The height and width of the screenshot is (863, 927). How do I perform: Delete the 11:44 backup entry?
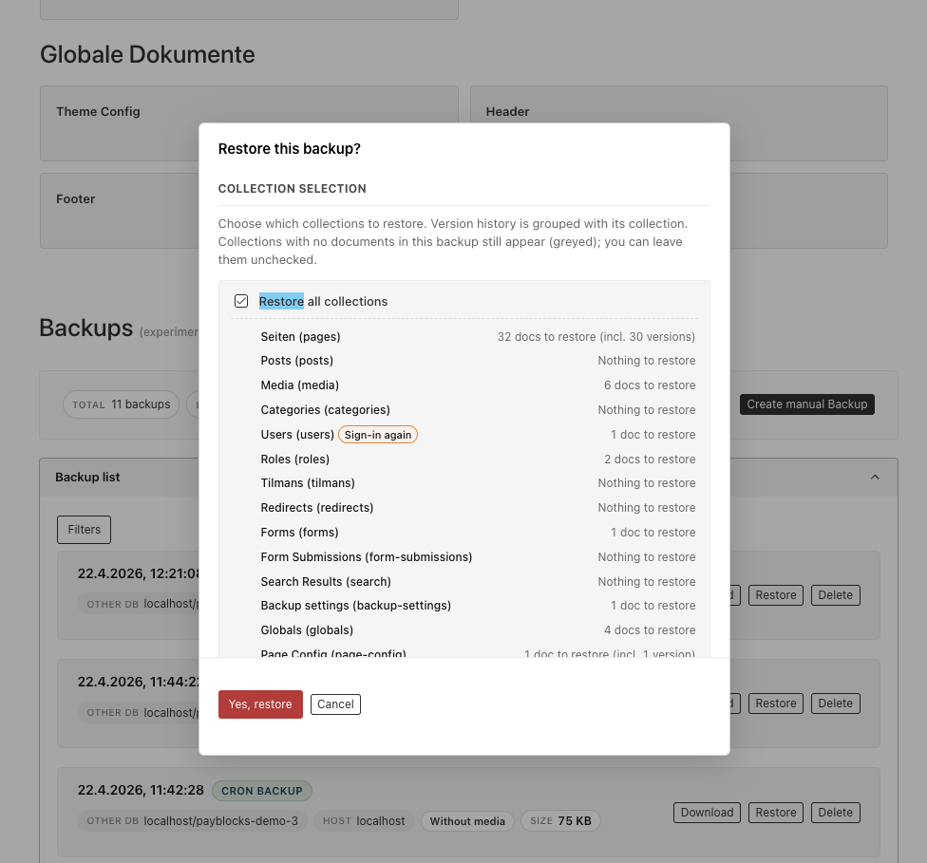click(836, 704)
